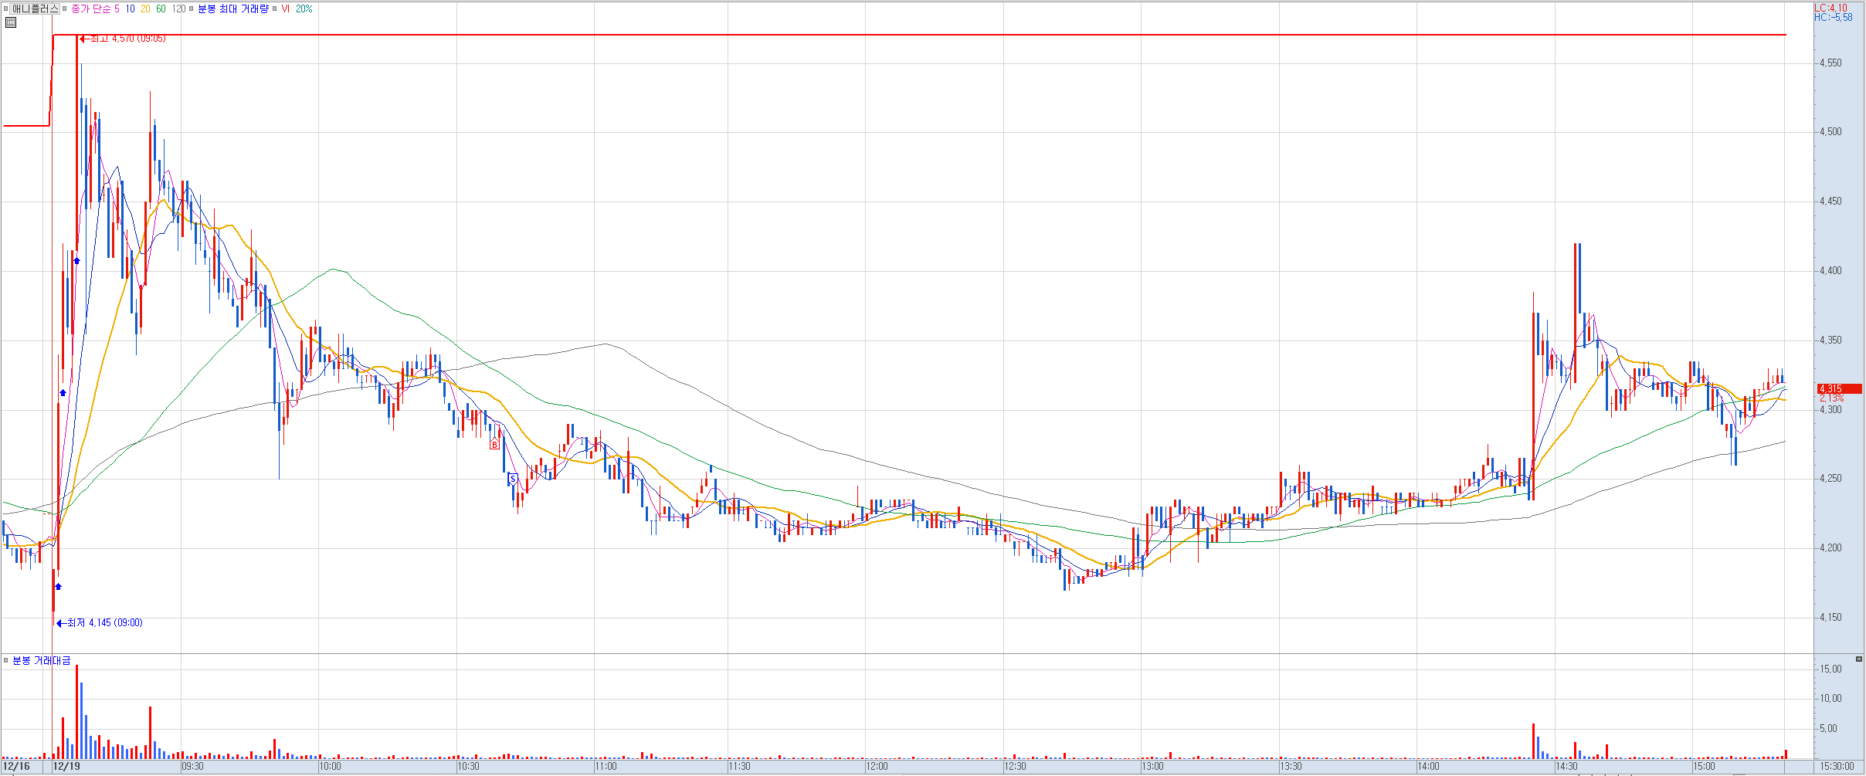The image size is (1866, 776).
Task: Toggle the square marker before VI
Action: pos(275,9)
